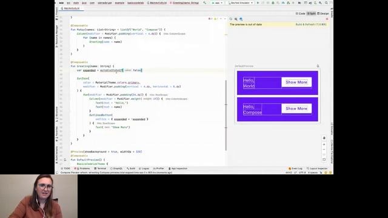The height and width of the screenshot is (218, 388).
Task: Click the build hammer icon in toolbar
Action: [x=204, y=3]
